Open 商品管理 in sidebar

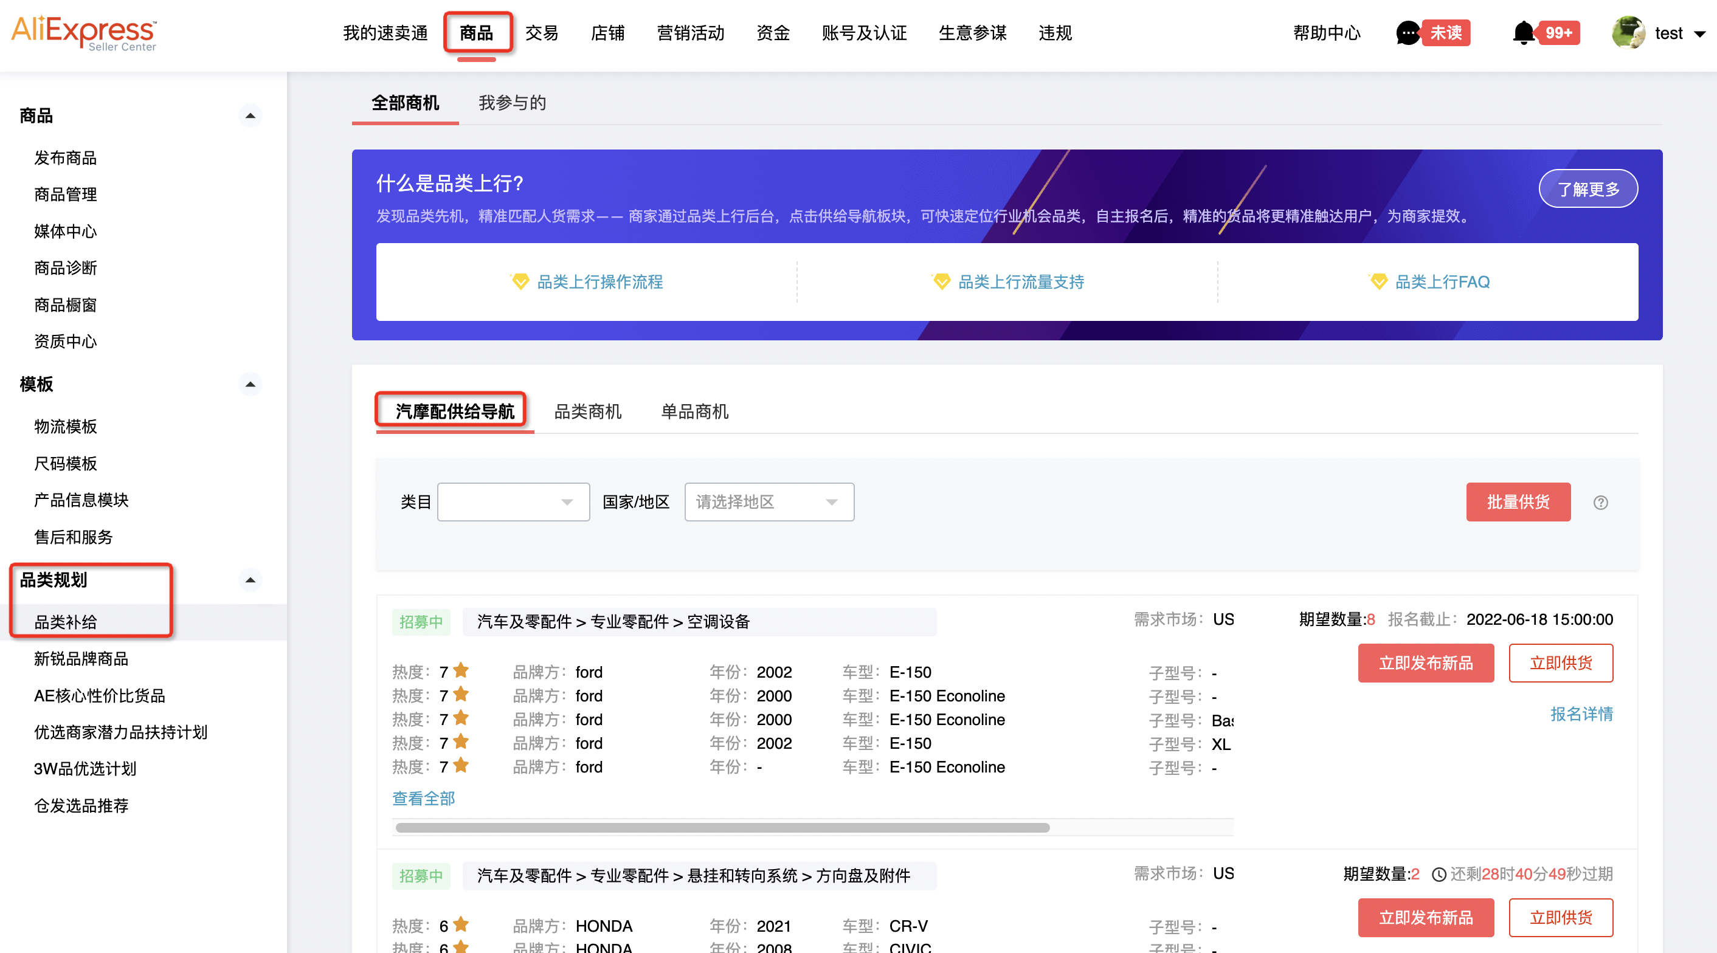pyautogui.click(x=65, y=194)
